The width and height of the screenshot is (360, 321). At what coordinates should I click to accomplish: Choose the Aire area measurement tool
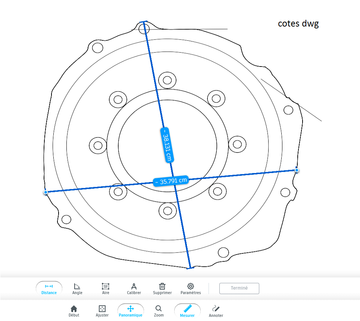tap(106, 289)
